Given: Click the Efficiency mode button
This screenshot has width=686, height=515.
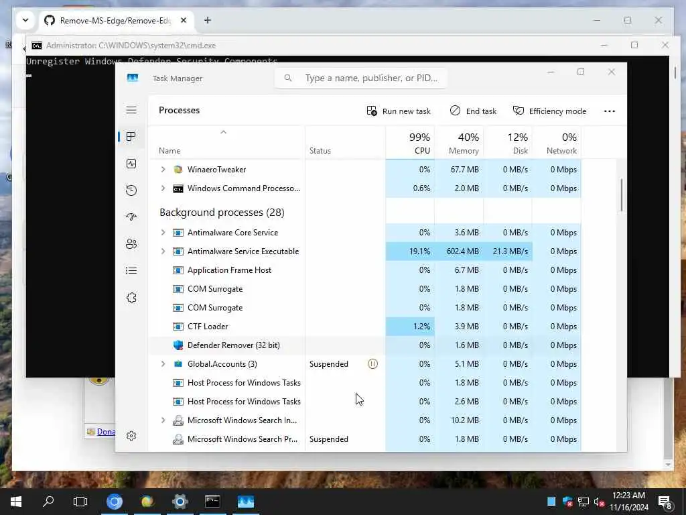Looking at the screenshot, I should (x=549, y=111).
